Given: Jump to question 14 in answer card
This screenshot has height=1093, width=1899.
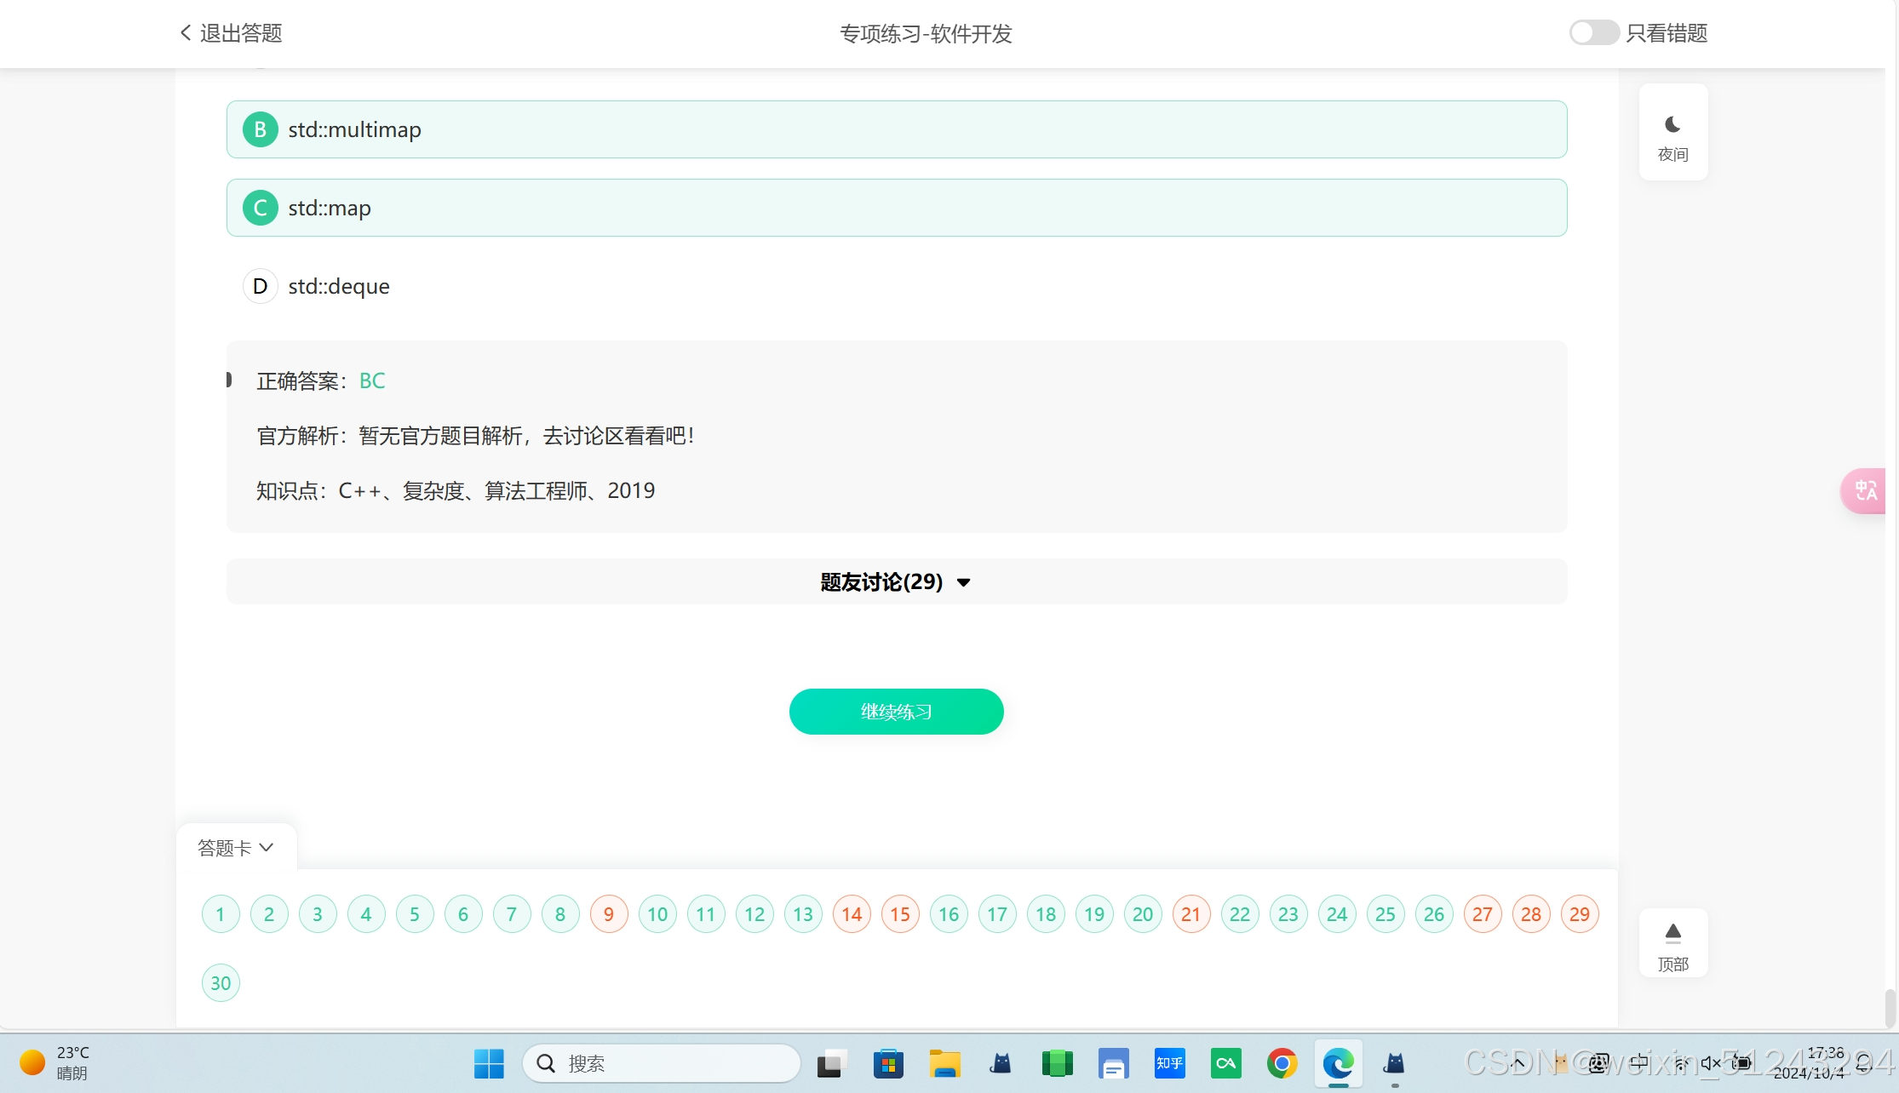Looking at the screenshot, I should 852,914.
